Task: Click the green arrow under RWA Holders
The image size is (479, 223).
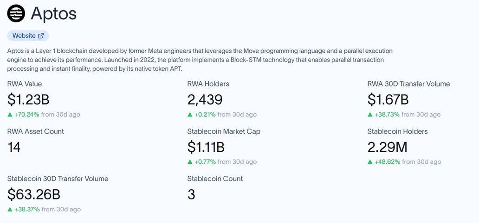Action: (190, 114)
